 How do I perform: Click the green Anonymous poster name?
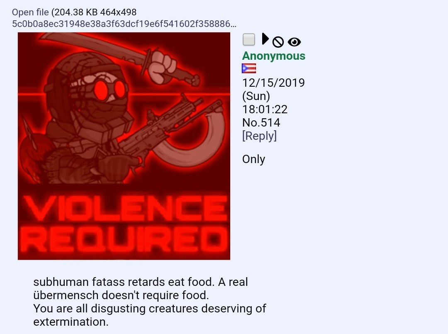tap(274, 56)
